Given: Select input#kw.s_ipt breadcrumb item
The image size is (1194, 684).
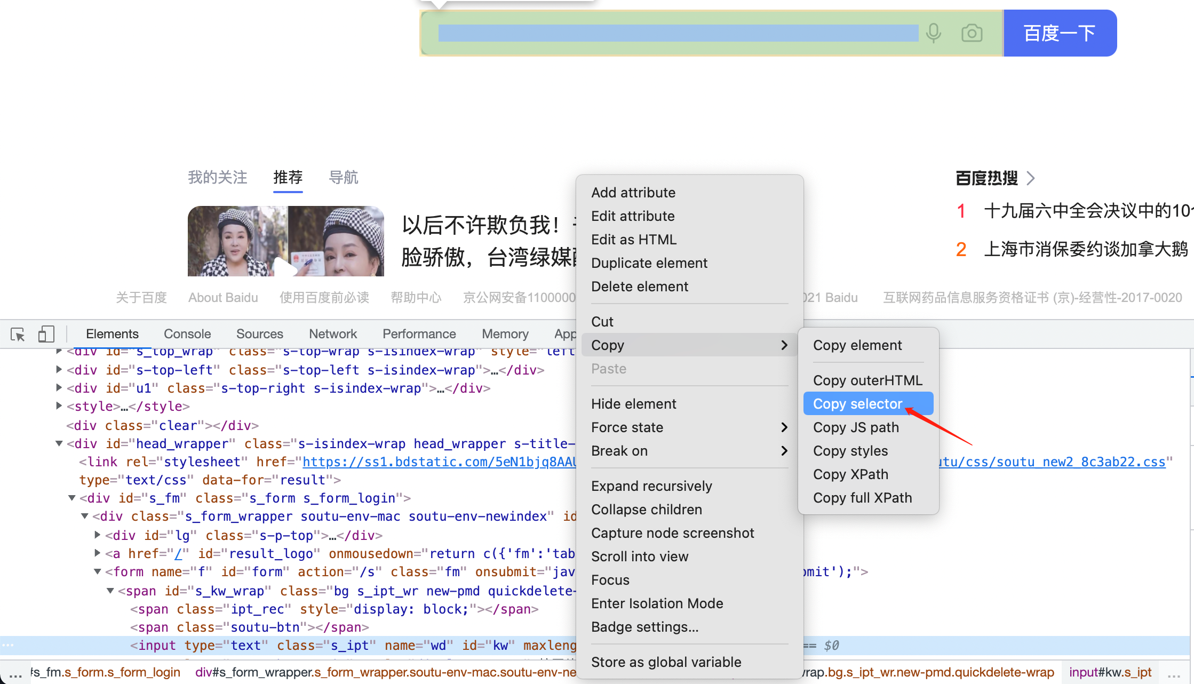Looking at the screenshot, I should pos(1110,672).
